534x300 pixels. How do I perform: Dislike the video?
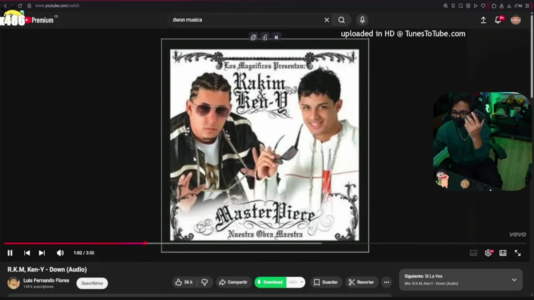[204, 282]
